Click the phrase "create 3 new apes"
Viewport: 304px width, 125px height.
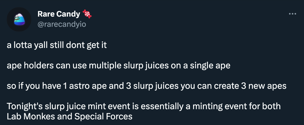[250, 86]
